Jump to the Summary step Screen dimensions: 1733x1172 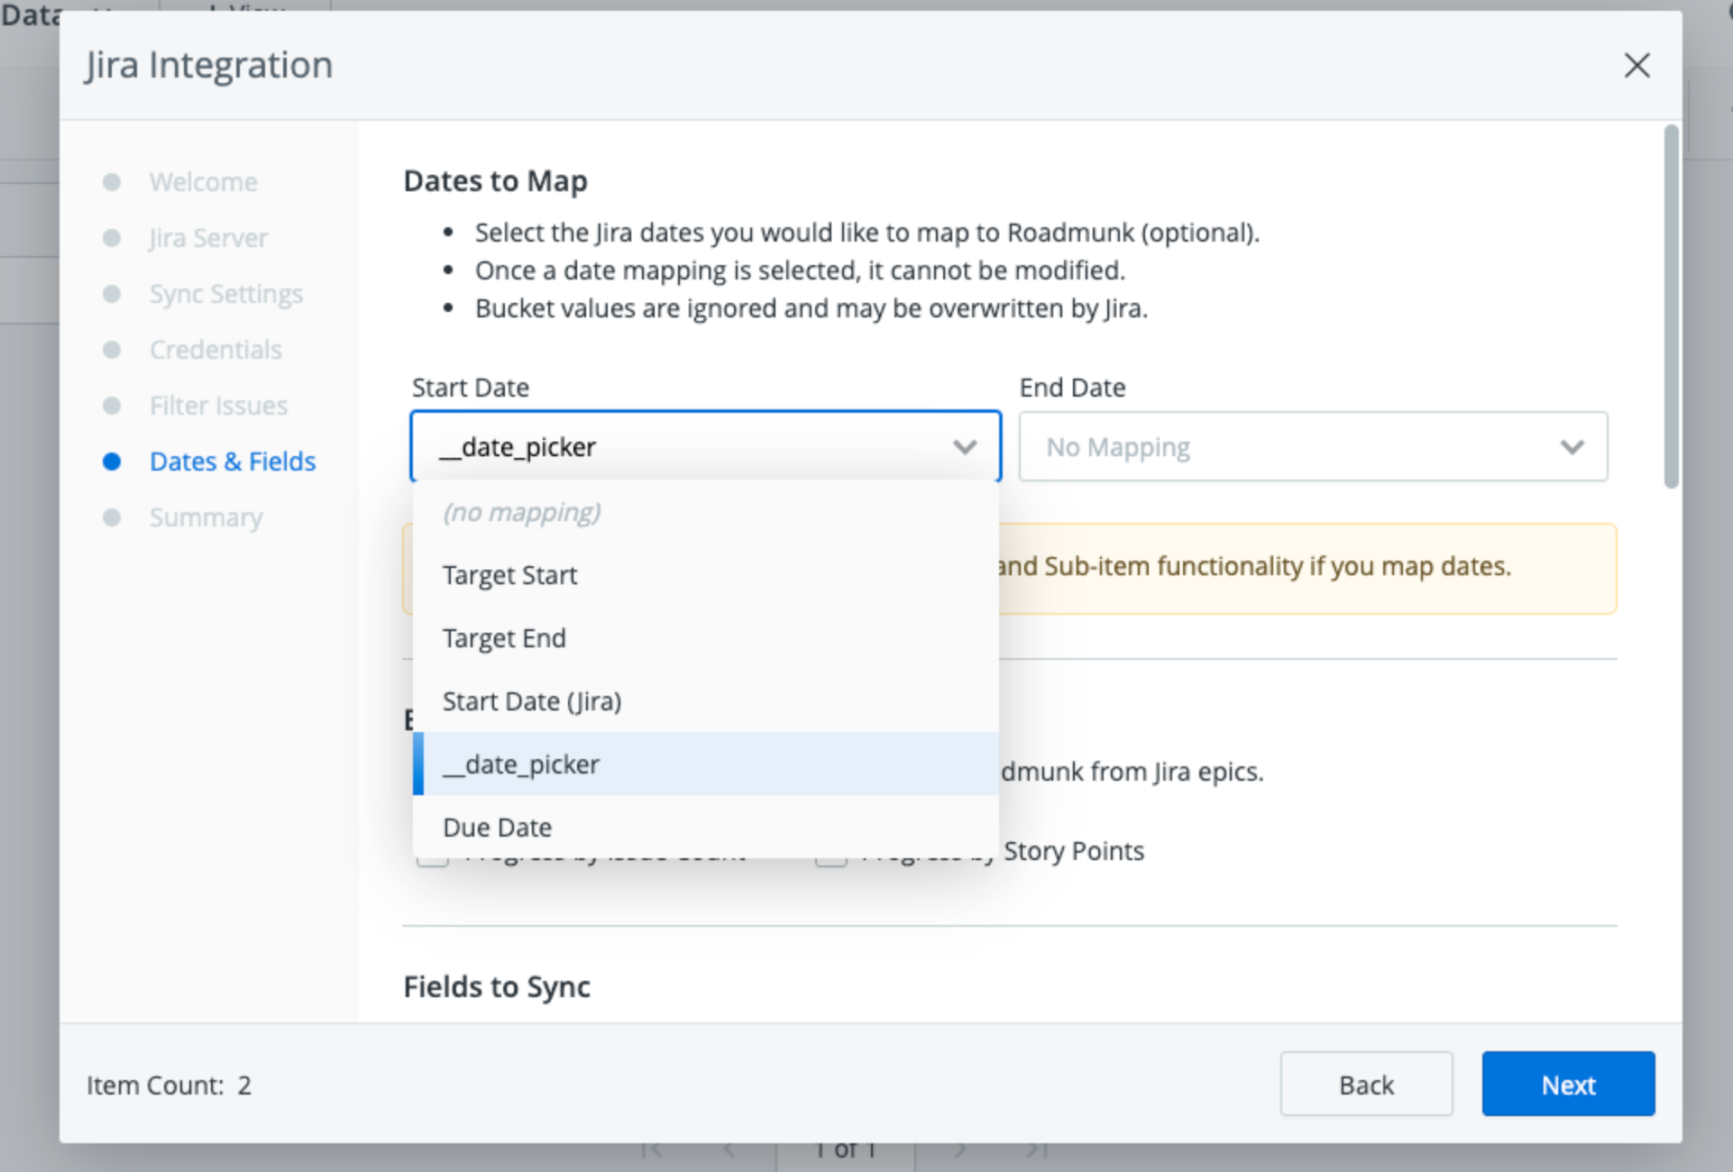(x=206, y=517)
